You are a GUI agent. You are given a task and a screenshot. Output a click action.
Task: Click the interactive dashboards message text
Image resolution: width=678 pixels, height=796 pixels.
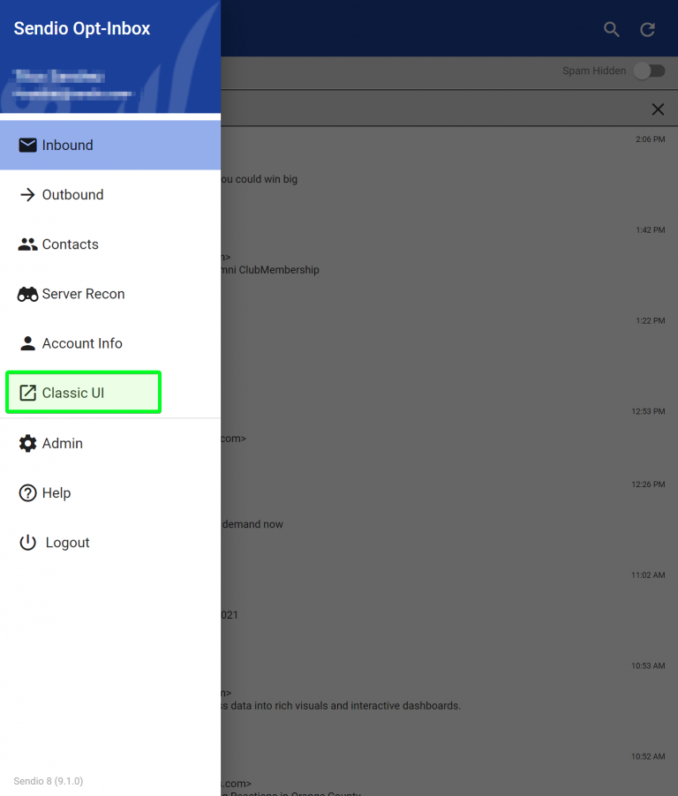pos(341,706)
